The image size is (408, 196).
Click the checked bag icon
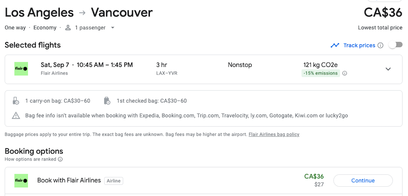point(107,101)
